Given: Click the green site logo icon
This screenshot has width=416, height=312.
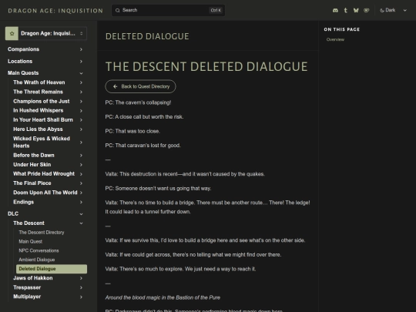Looking at the screenshot, I should (x=12, y=33).
